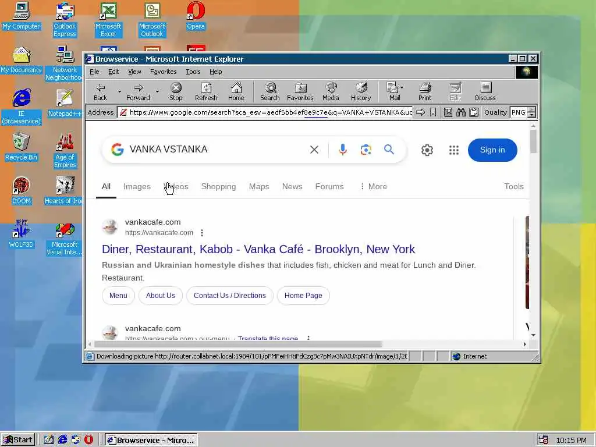Open the Favorites toolbar button
This screenshot has height=447, width=596.
click(300, 91)
